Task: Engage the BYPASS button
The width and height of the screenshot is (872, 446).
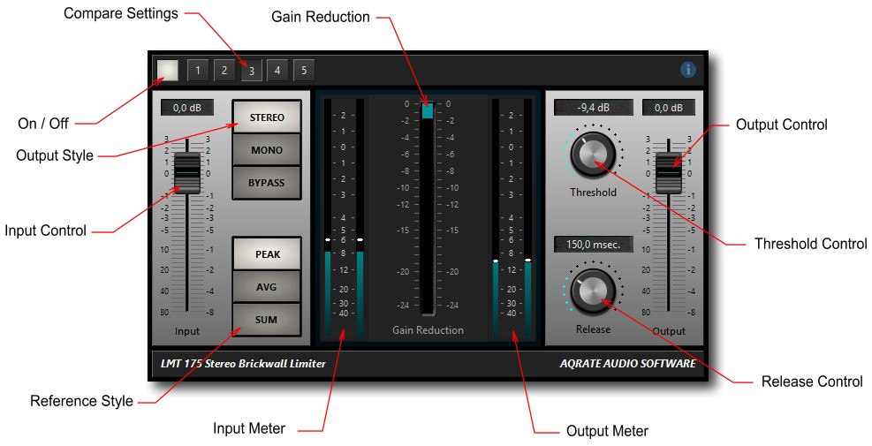Action: (267, 183)
